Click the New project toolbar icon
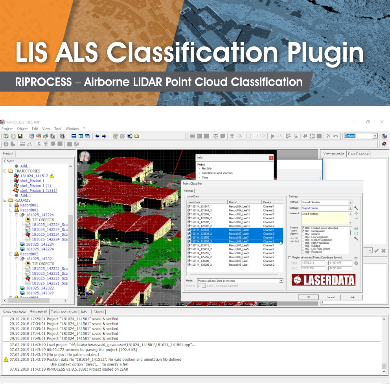The height and width of the screenshot is (384, 390). 13,136
